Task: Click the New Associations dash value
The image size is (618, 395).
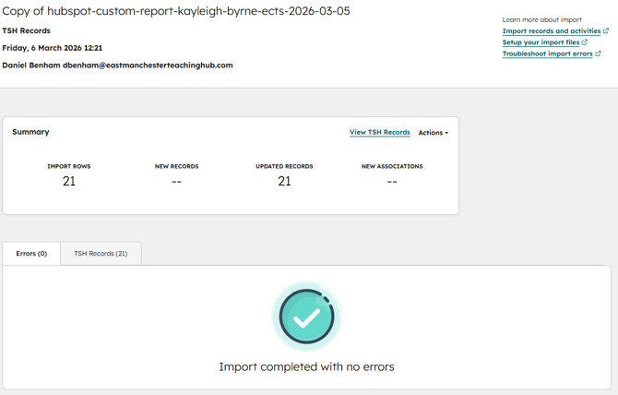Action: tap(392, 182)
